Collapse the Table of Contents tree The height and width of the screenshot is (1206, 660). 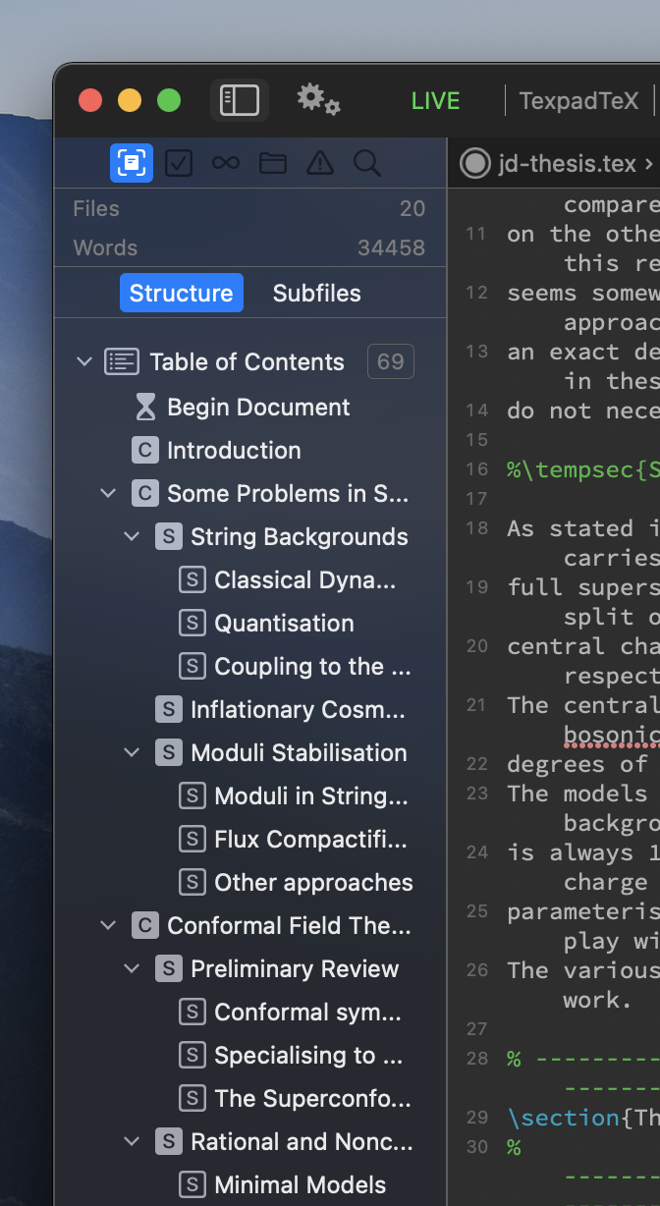(83, 362)
